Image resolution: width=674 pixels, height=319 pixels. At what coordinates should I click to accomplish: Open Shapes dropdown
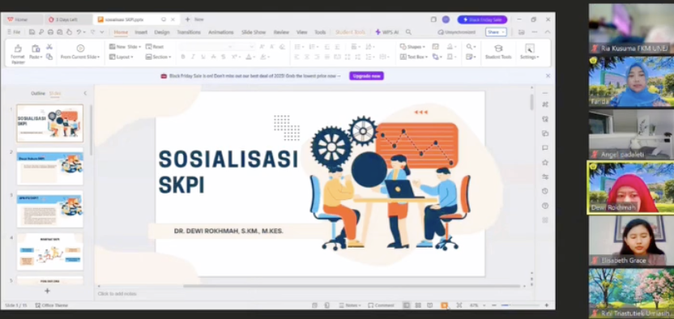pyautogui.click(x=412, y=47)
